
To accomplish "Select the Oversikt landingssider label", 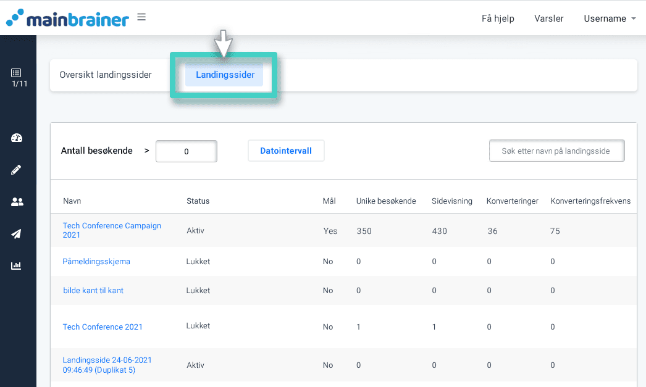I will click(105, 74).
